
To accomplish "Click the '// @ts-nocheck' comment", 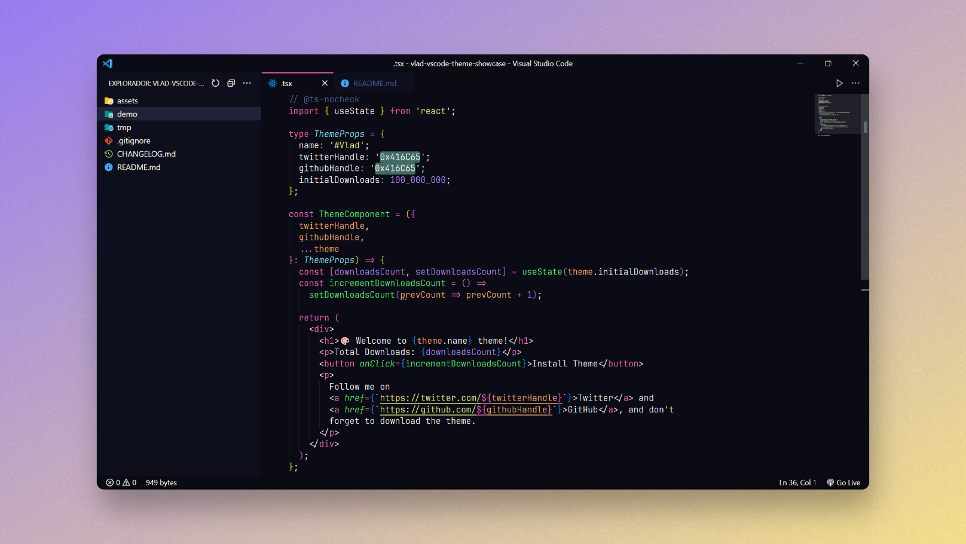I will click(325, 99).
